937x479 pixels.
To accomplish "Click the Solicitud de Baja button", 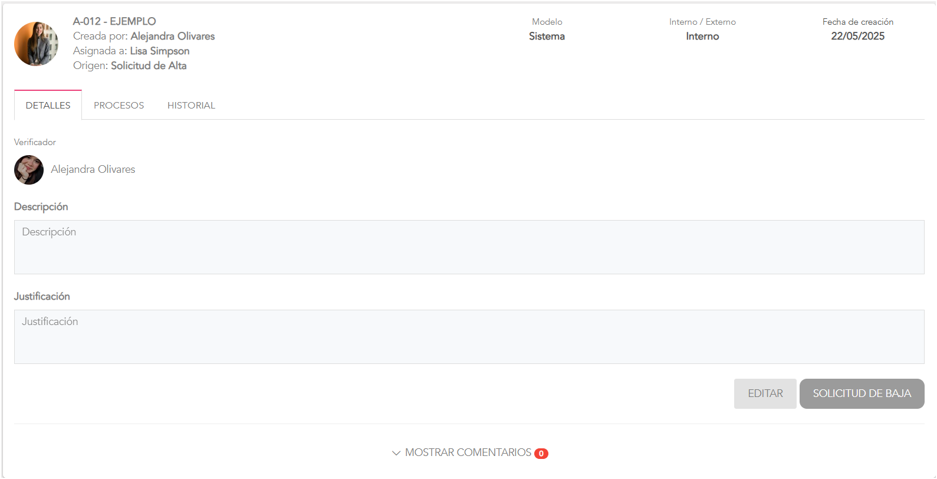I will pyautogui.click(x=862, y=393).
